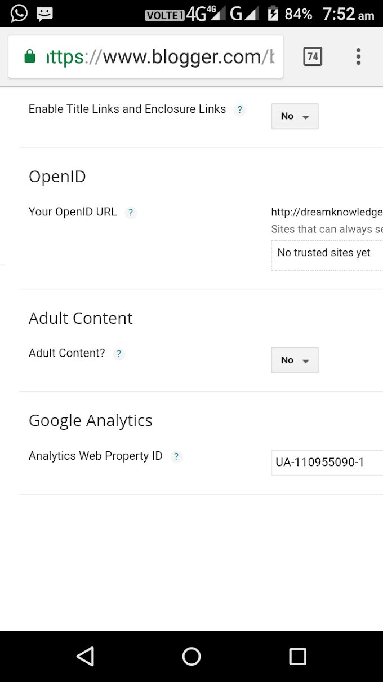Tap help icon next to Analytics Web Property ID
This screenshot has width=383, height=682.
tap(176, 457)
